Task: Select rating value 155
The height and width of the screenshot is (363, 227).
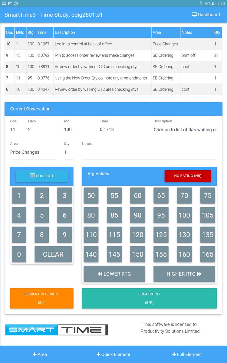Action: [161, 254]
